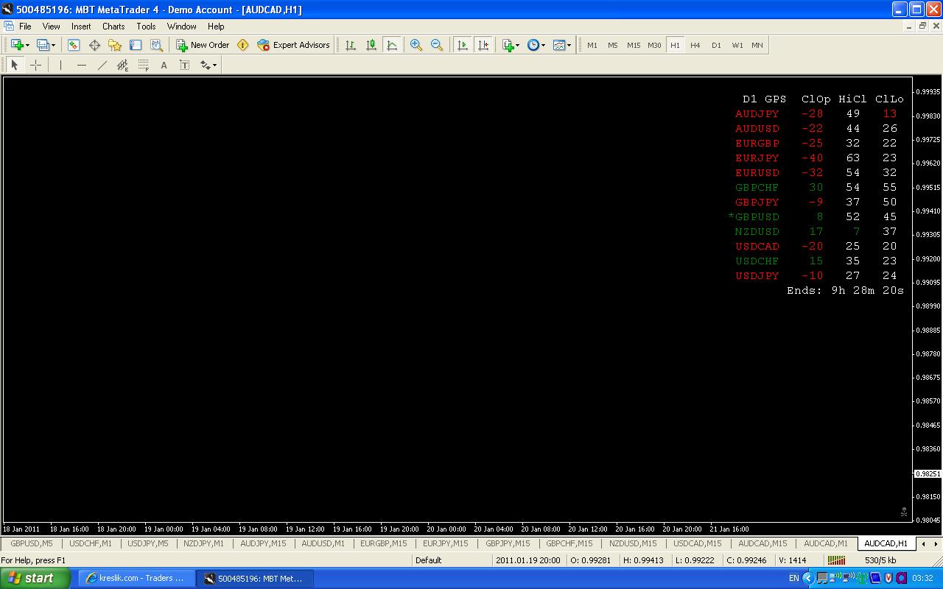Select the Text Label tool

coord(185,65)
